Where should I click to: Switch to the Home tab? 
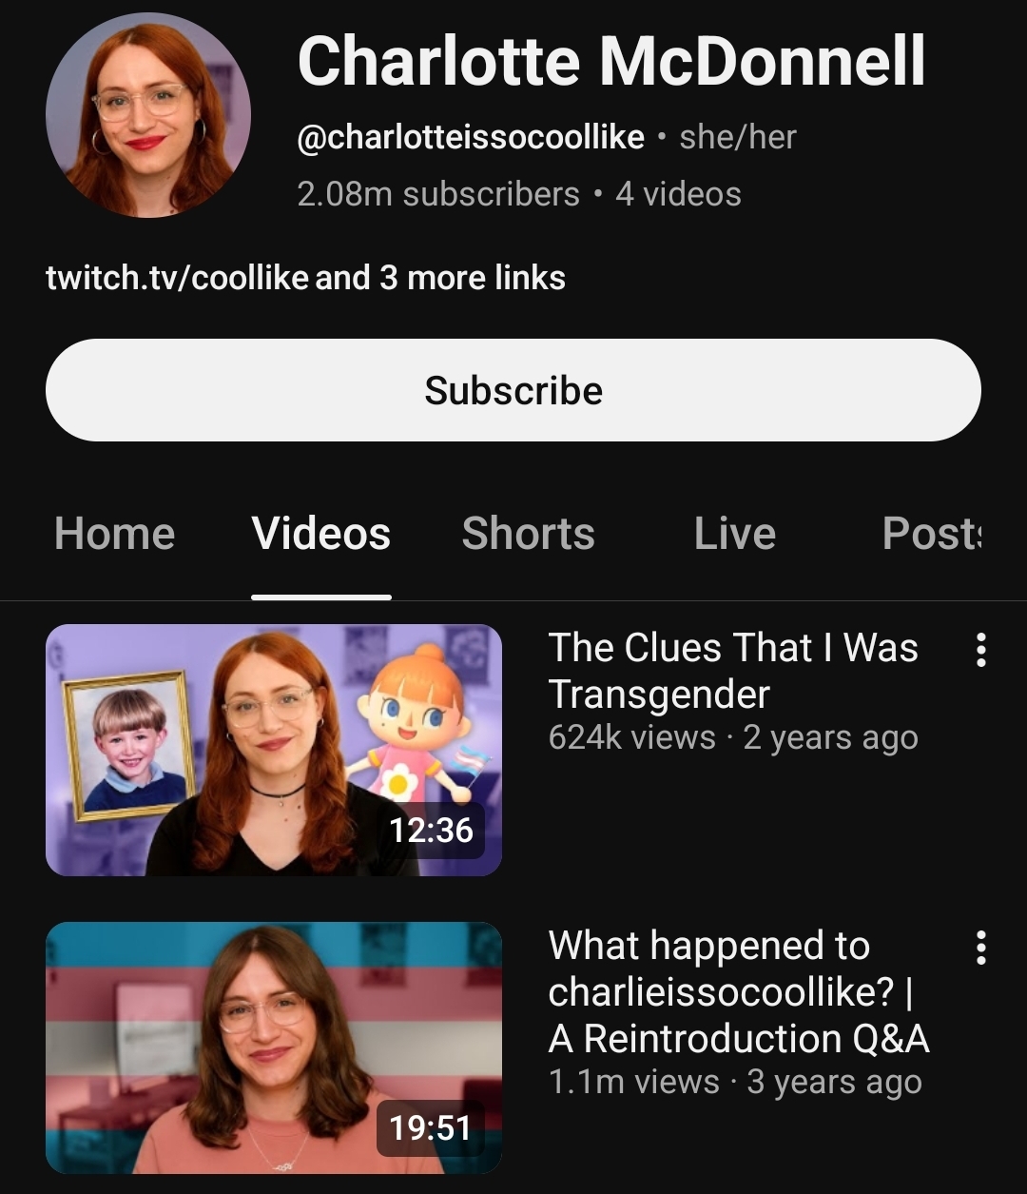(115, 533)
